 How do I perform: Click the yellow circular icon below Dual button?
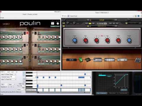[64, 26]
